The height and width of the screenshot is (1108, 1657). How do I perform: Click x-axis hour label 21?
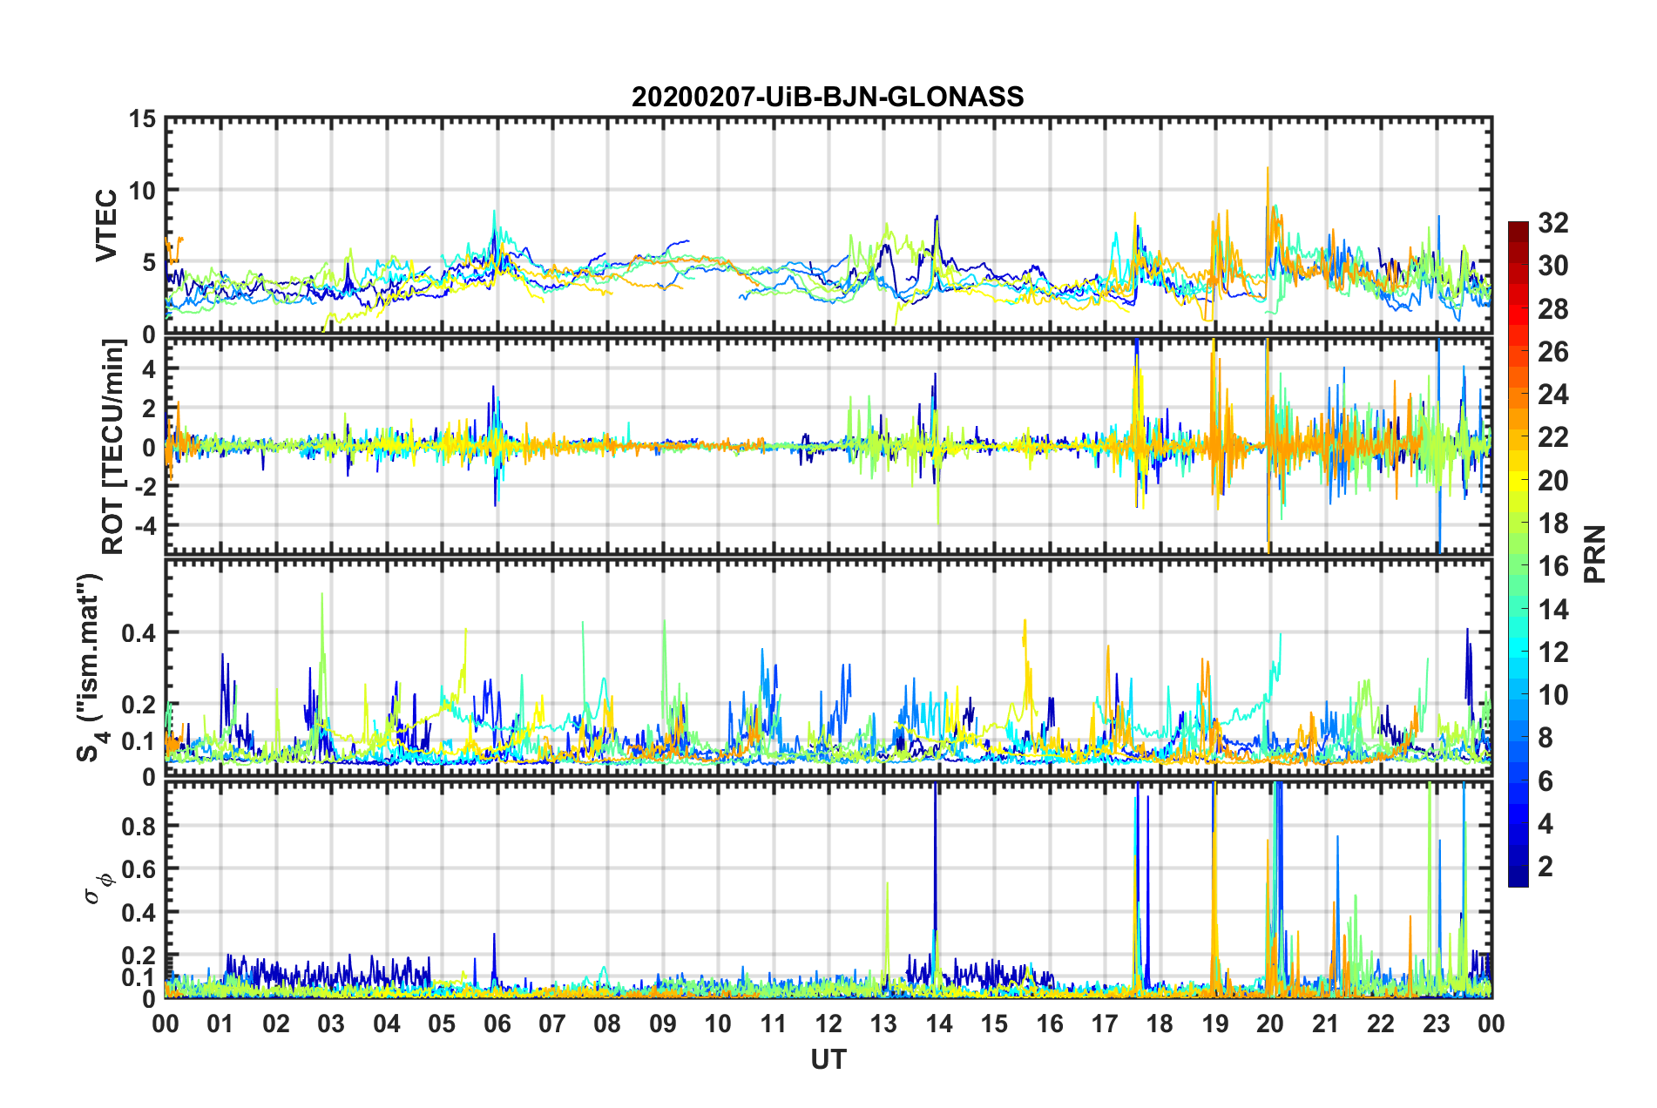1326,1024
